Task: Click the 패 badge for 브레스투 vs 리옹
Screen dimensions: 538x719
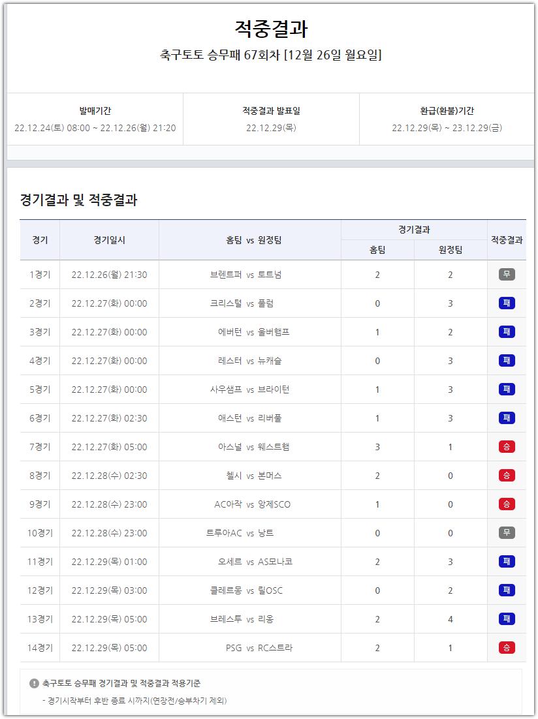Action: tap(506, 619)
